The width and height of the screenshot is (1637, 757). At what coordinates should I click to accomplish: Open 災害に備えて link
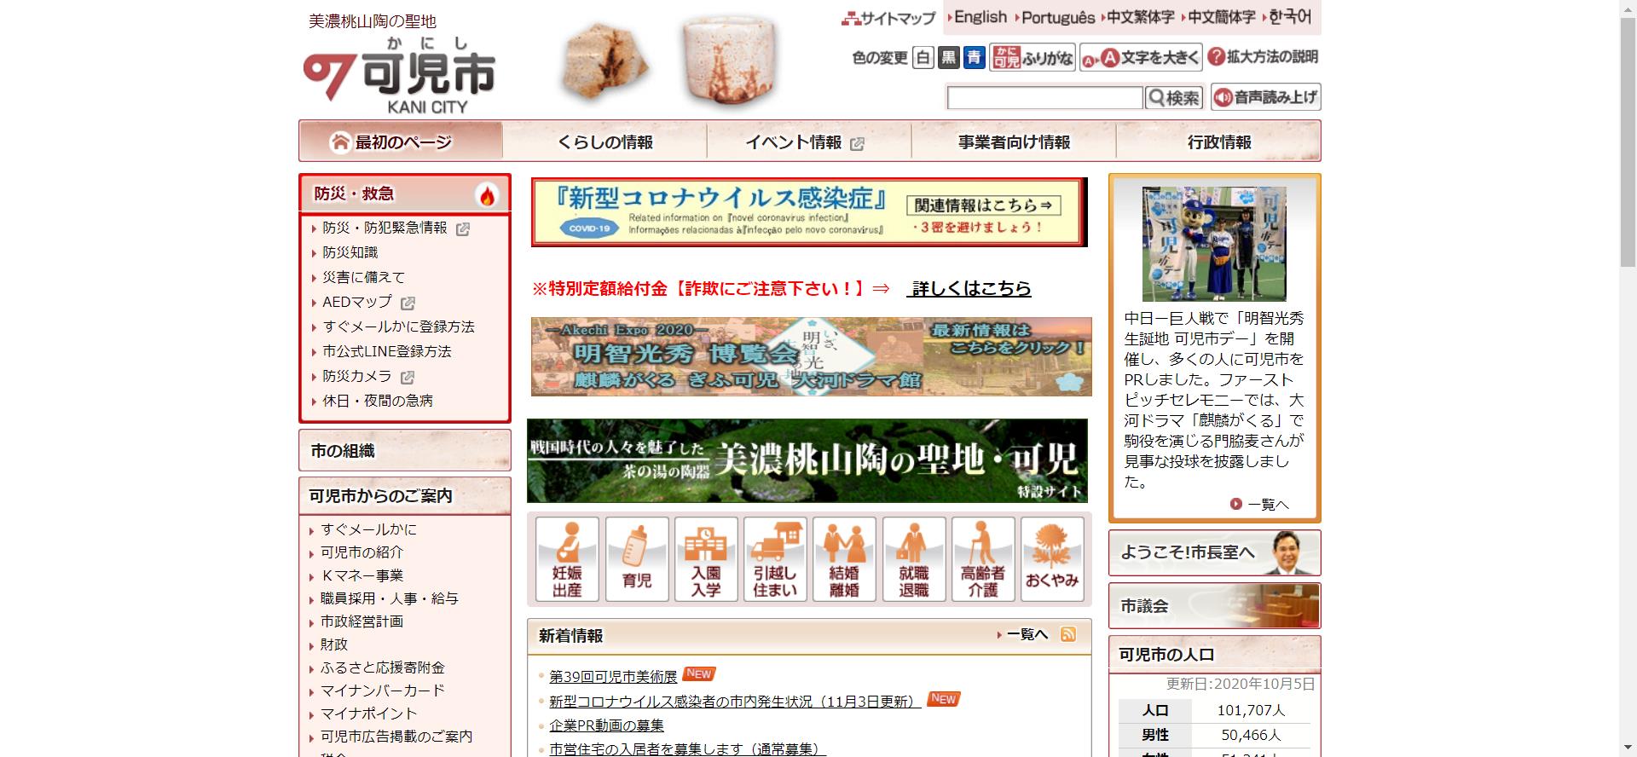tap(363, 277)
